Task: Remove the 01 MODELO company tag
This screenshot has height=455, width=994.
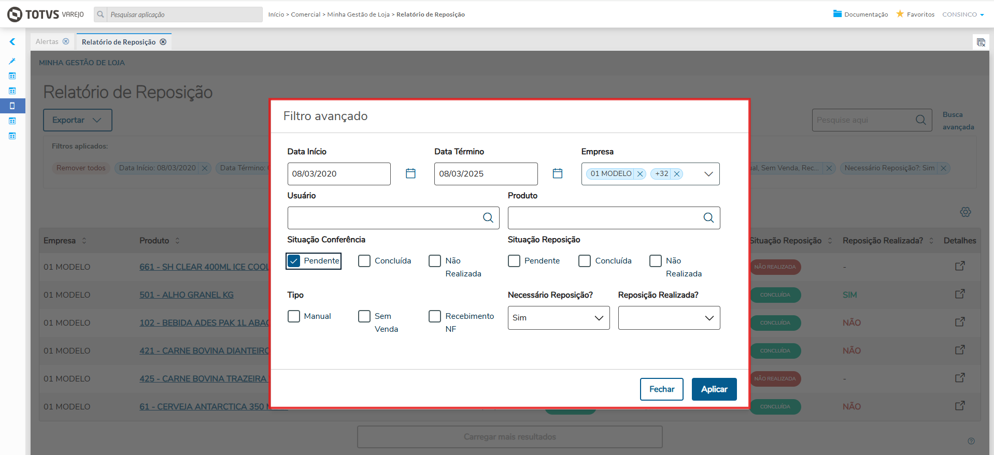Action: (640, 174)
